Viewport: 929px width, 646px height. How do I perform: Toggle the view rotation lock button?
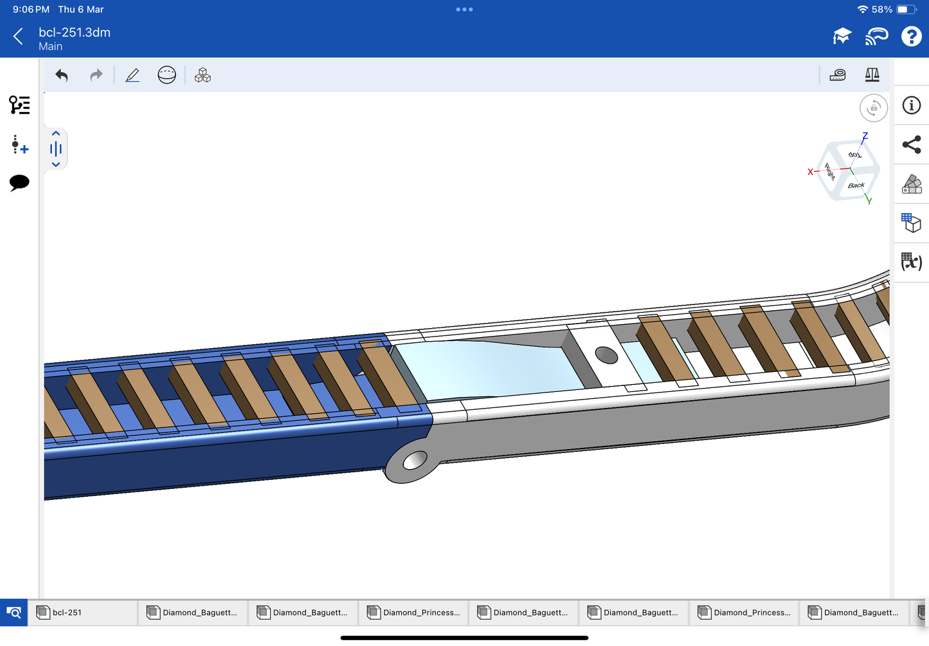[873, 108]
